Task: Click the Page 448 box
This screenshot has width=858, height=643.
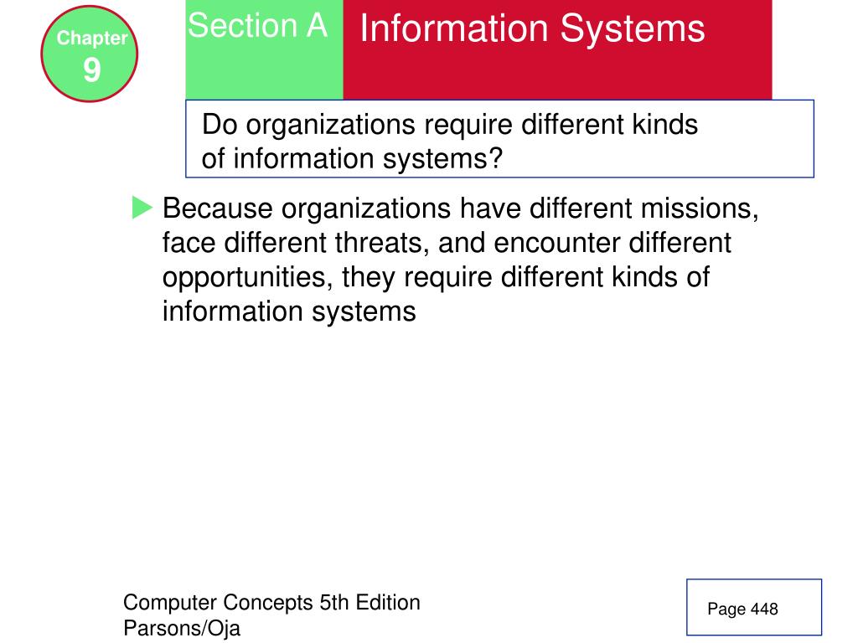Action: (754, 607)
